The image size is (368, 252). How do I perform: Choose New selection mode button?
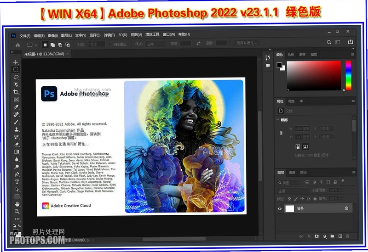point(45,45)
